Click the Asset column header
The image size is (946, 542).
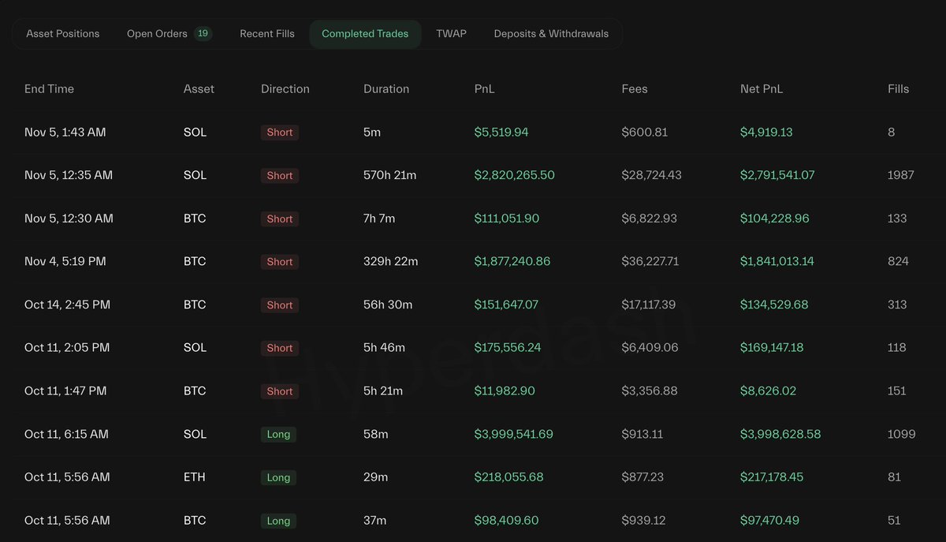(x=199, y=89)
